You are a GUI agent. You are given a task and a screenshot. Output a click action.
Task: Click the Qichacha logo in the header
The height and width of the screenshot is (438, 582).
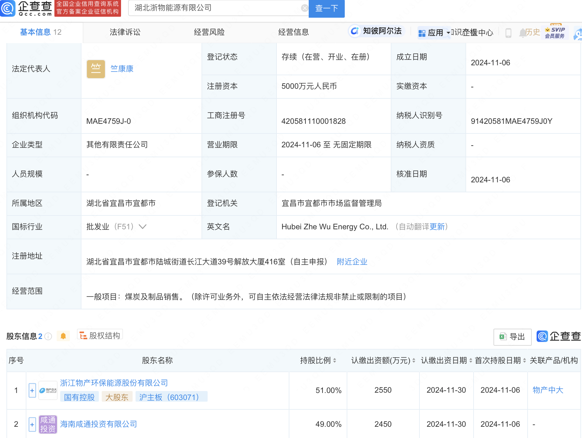tap(26, 8)
